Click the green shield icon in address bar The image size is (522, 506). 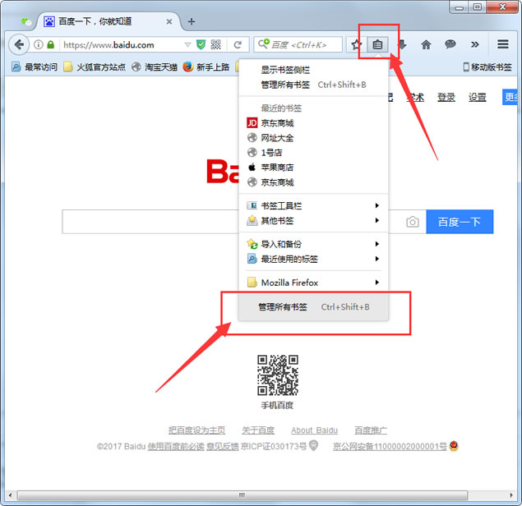click(201, 44)
